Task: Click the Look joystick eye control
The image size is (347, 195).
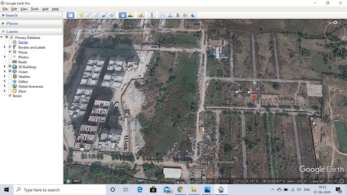Action: (x=335, y=32)
